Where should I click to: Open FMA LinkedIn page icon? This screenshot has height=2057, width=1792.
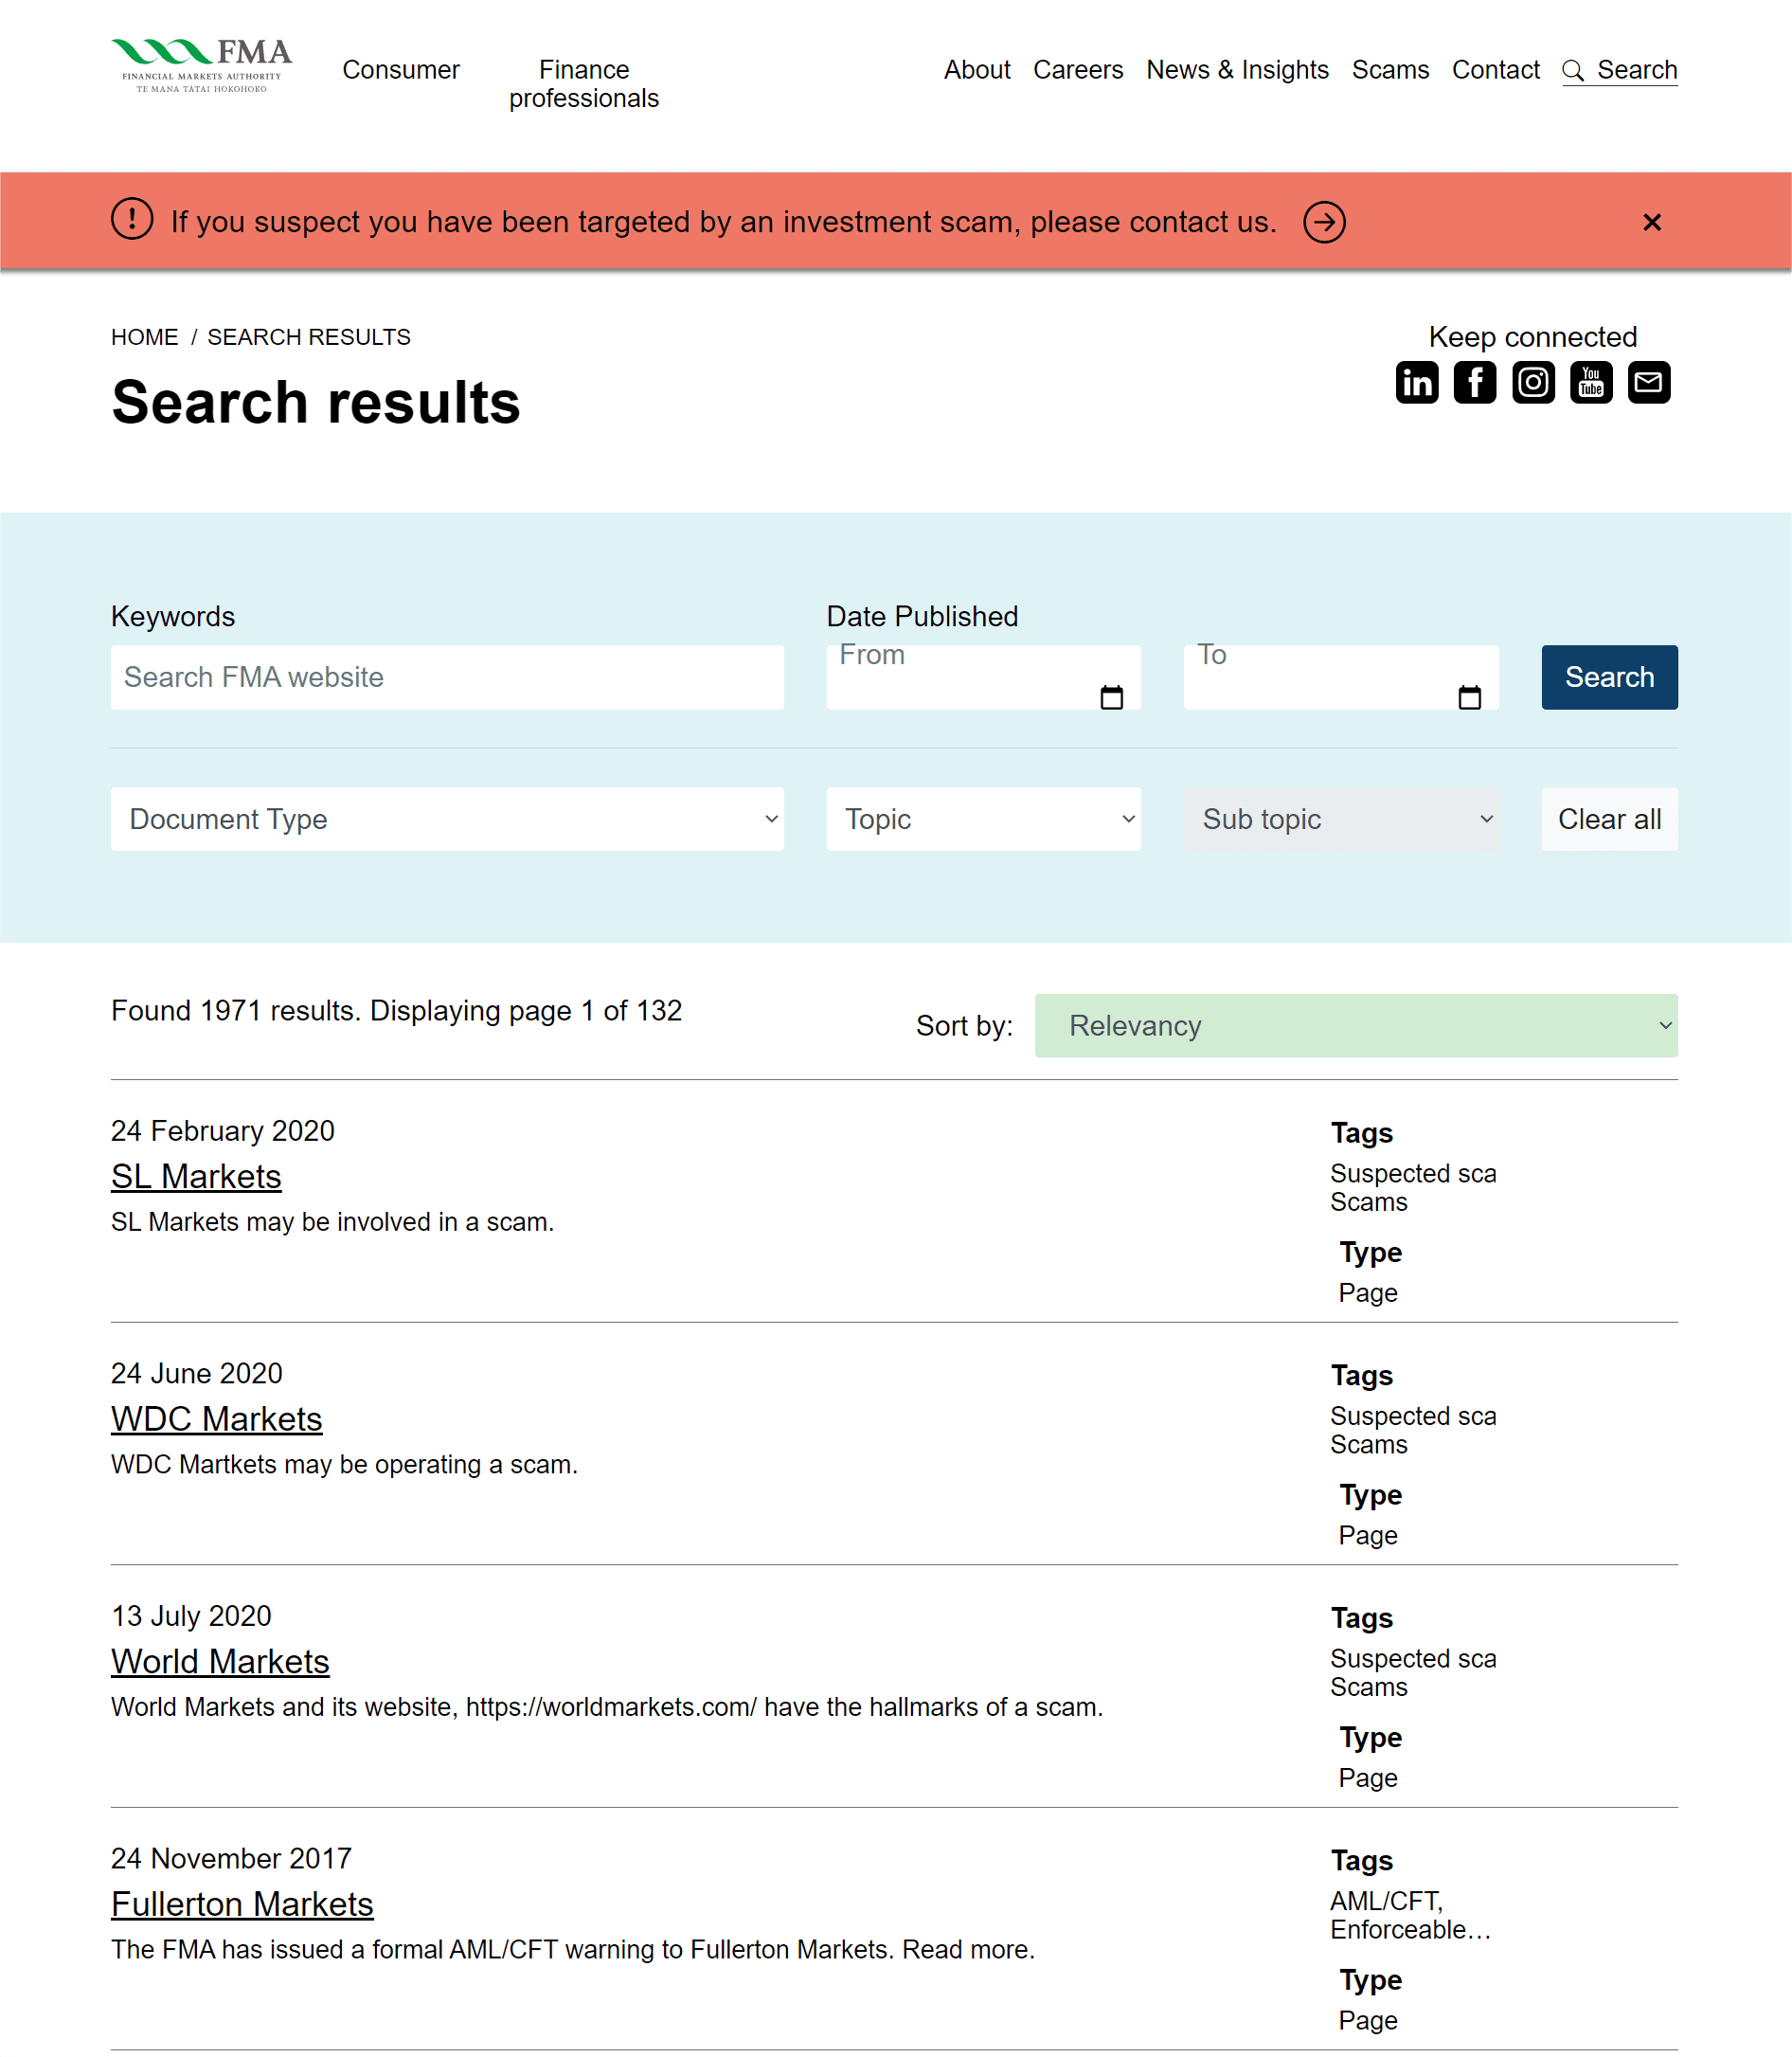tap(1417, 382)
